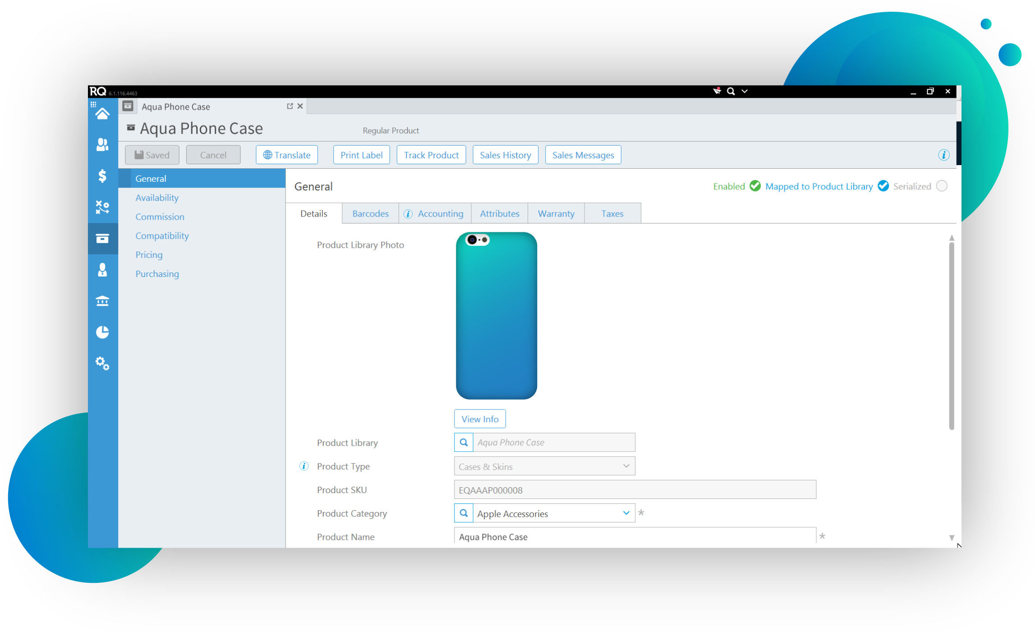
Task: Open the Sales dollar sign icon
Action: (x=102, y=176)
